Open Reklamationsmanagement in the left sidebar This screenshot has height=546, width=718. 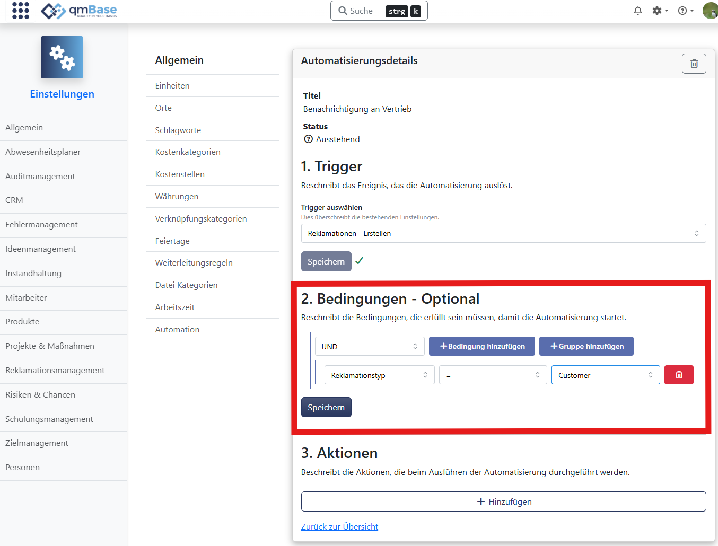[55, 370]
